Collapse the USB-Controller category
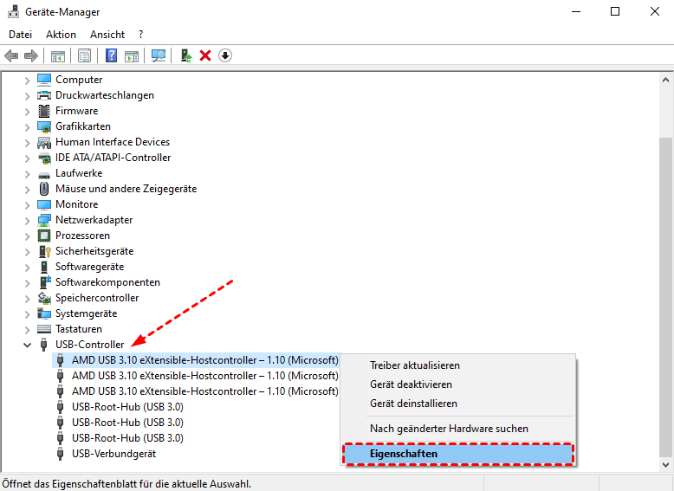This screenshot has width=674, height=491. (x=27, y=345)
